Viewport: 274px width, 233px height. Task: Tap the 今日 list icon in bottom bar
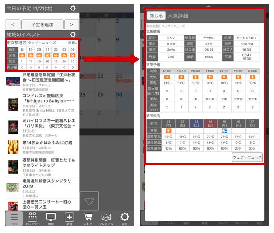14,219
